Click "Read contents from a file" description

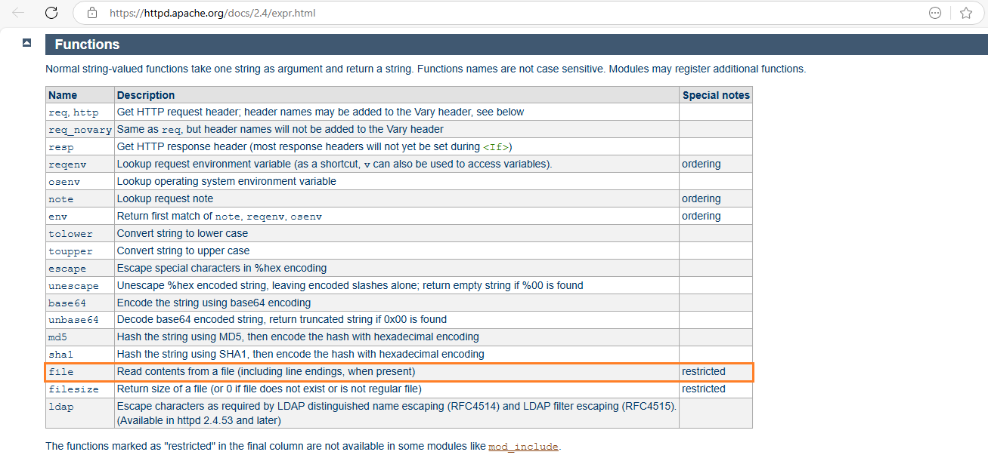(x=266, y=372)
